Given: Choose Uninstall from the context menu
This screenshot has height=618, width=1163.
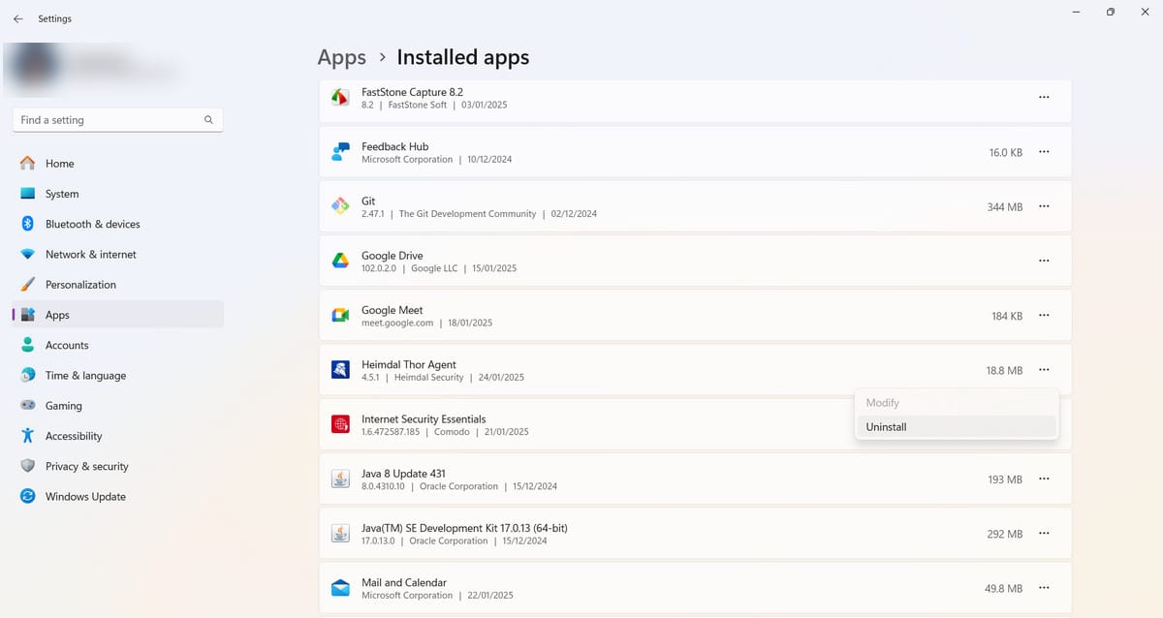Looking at the screenshot, I should [x=957, y=426].
